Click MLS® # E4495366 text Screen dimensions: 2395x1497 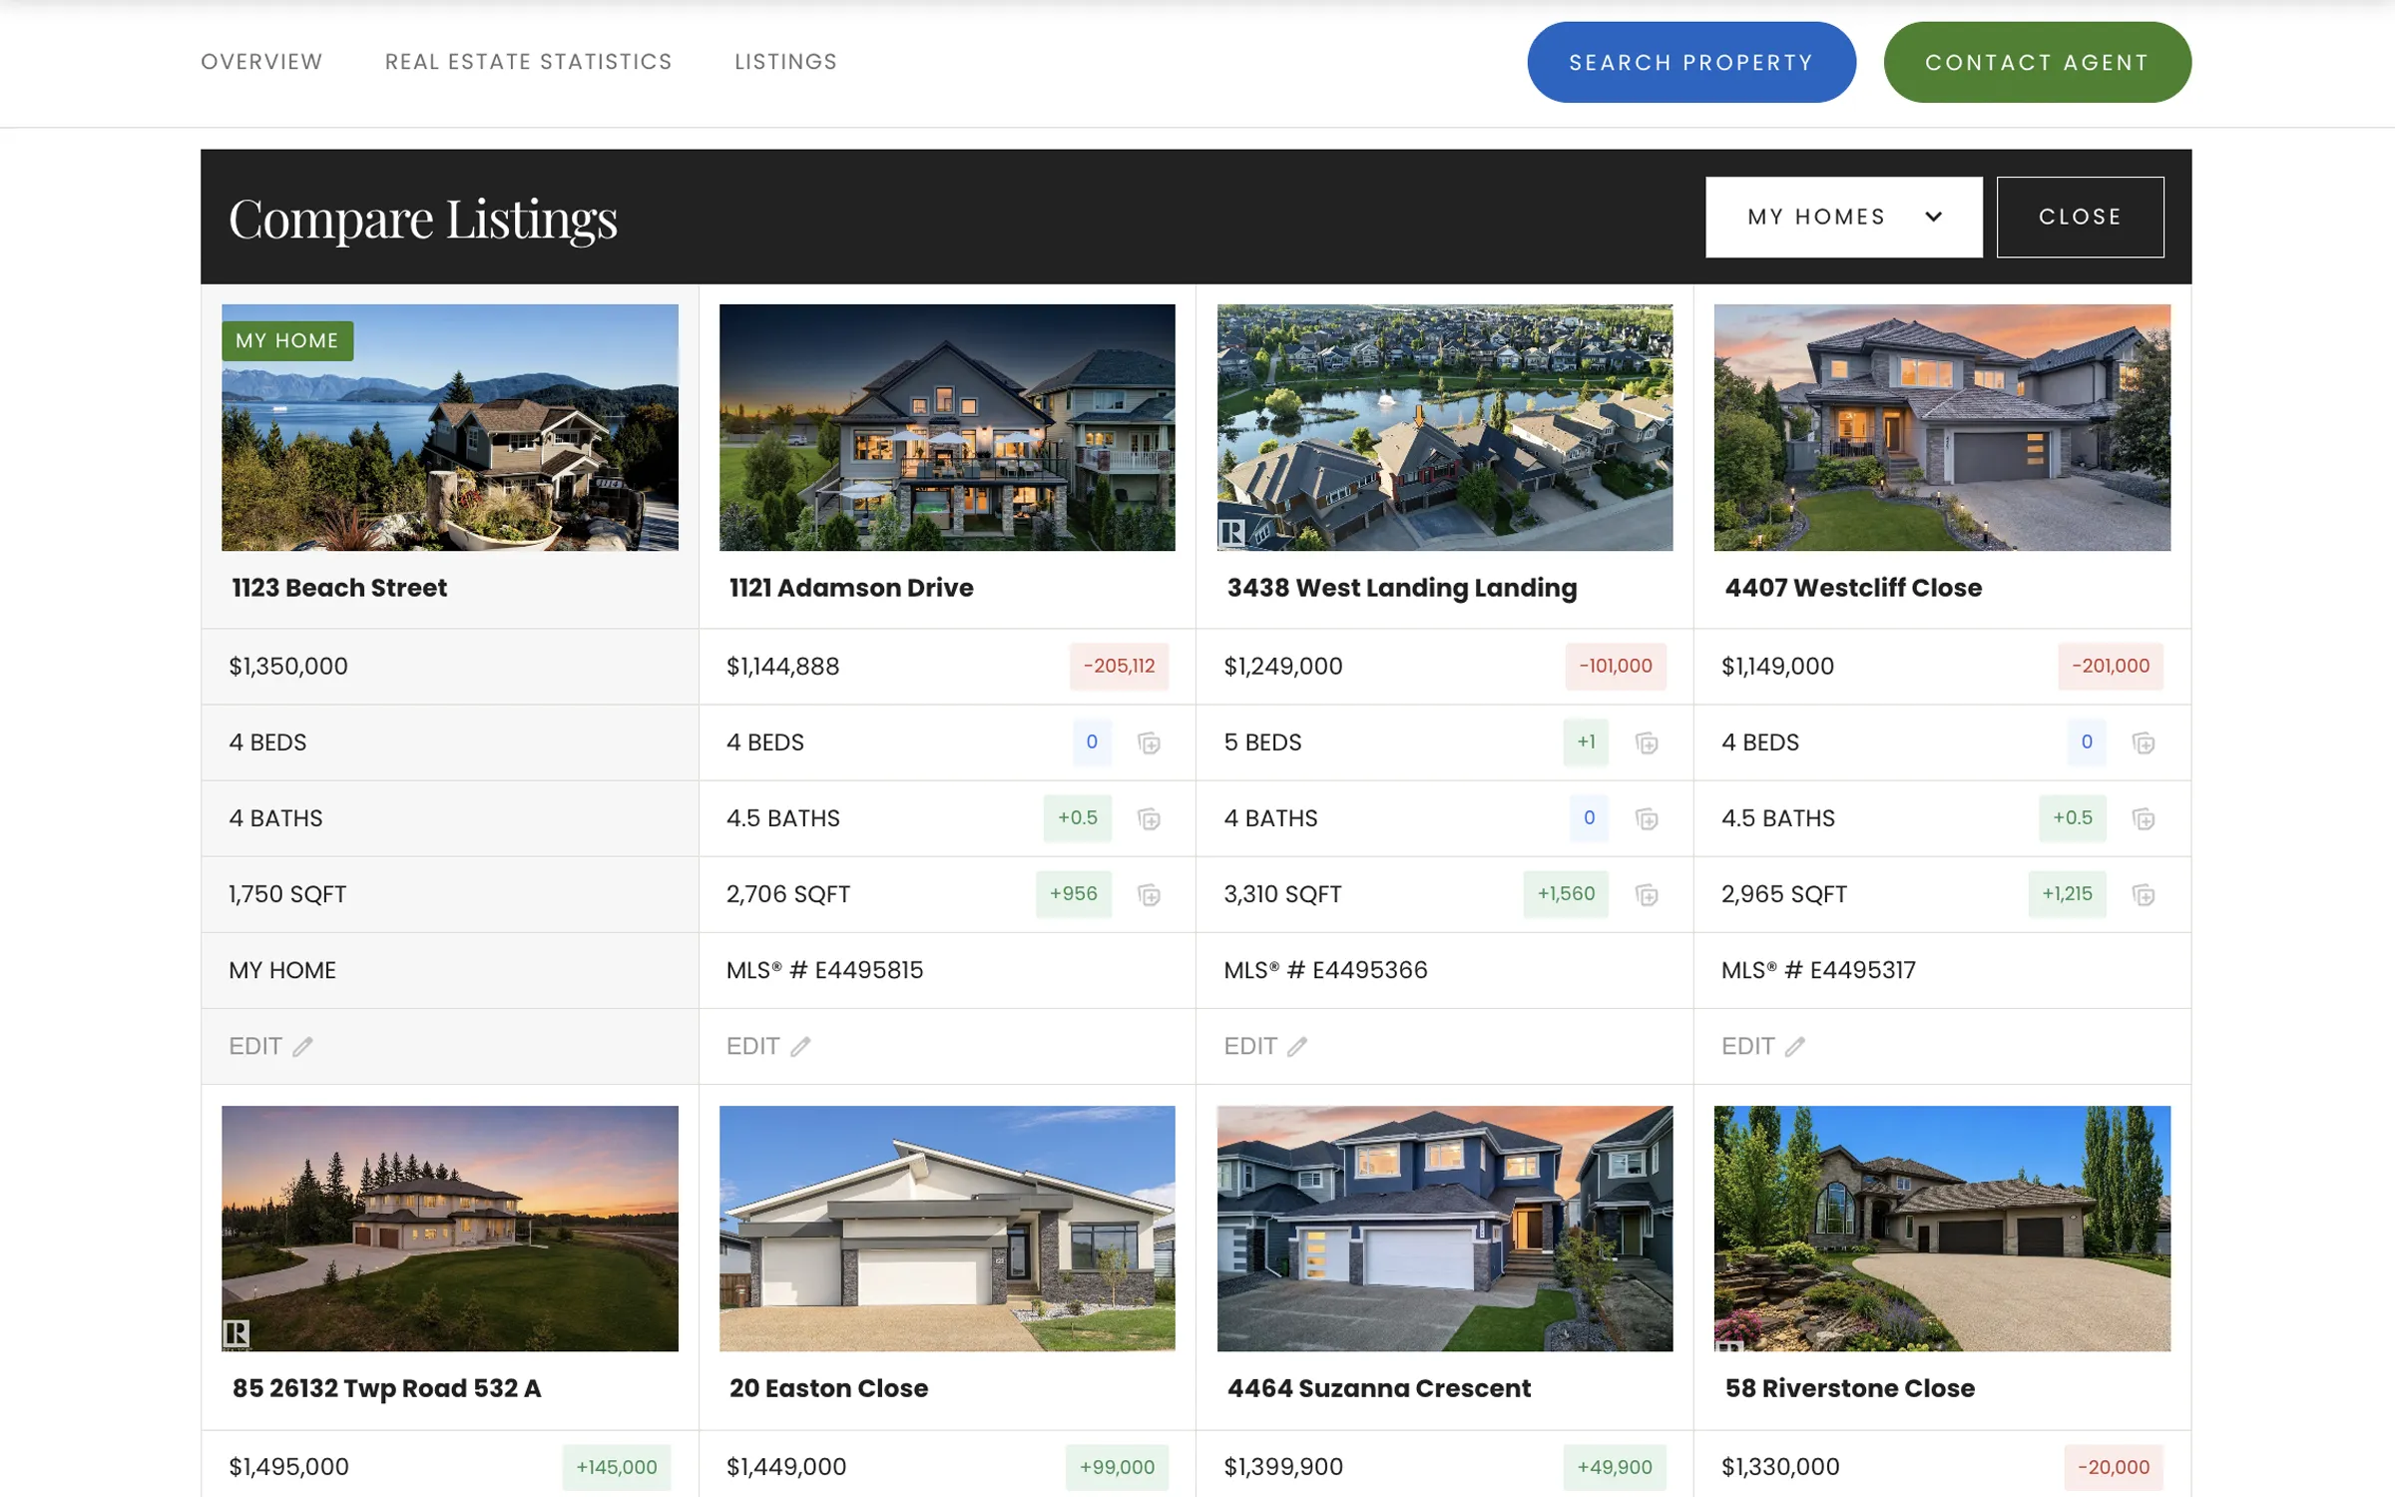[x=1325, y=970]
